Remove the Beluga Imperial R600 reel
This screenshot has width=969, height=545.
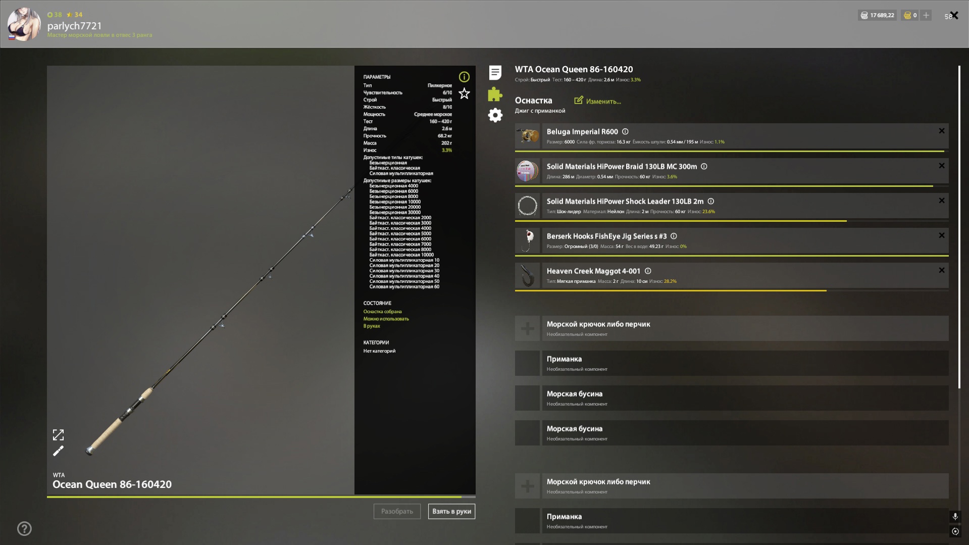tap(941, 131)
